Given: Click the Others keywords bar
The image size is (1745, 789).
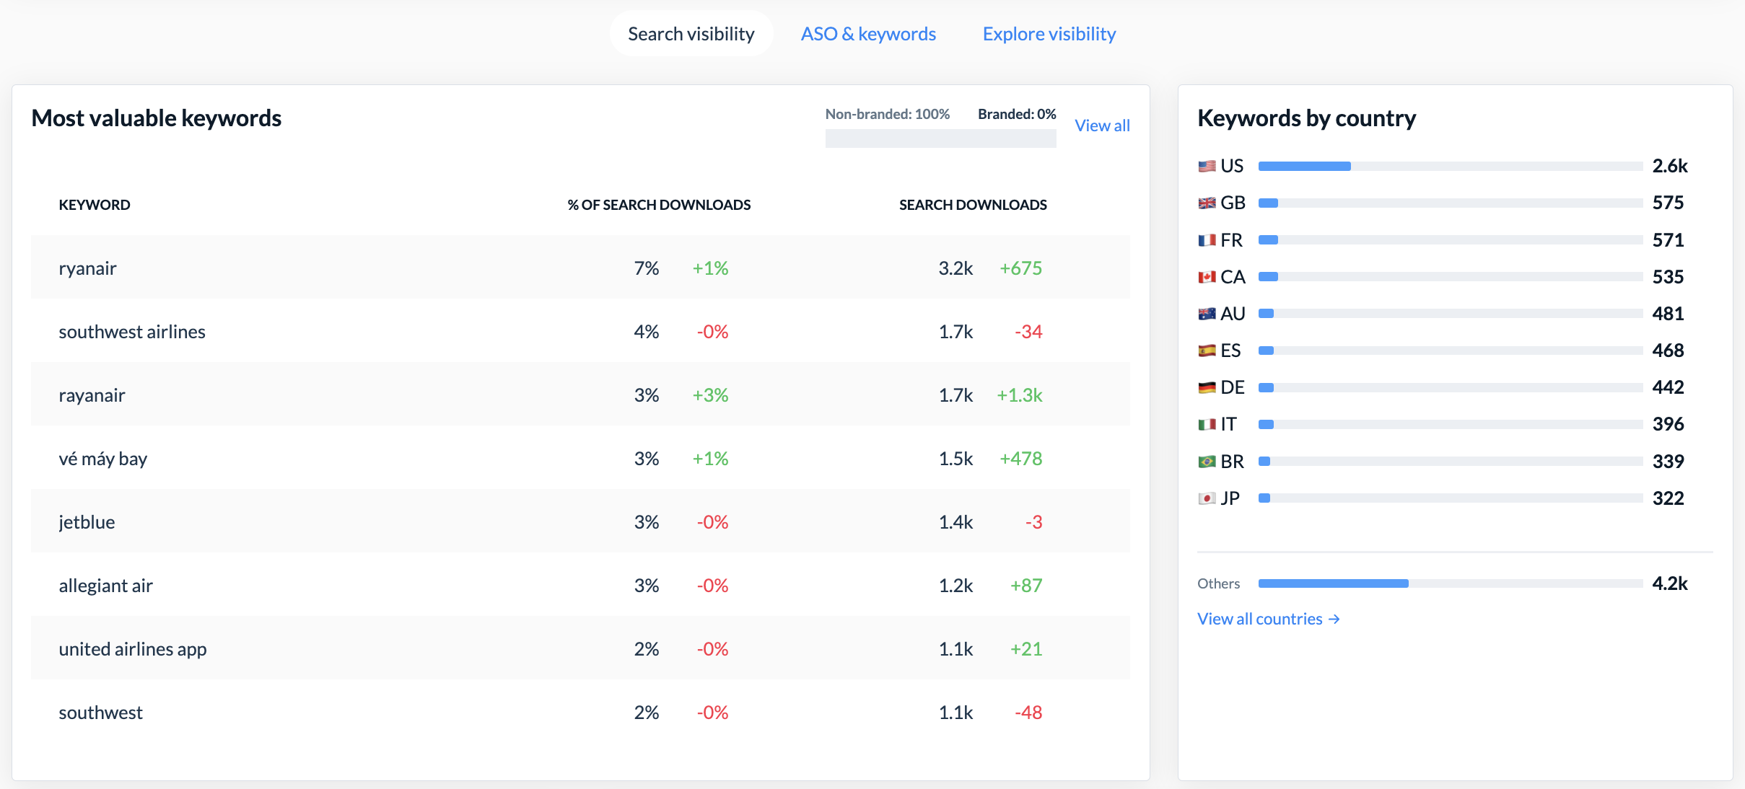Looking at the screenshot, I should coord(1451,583).
